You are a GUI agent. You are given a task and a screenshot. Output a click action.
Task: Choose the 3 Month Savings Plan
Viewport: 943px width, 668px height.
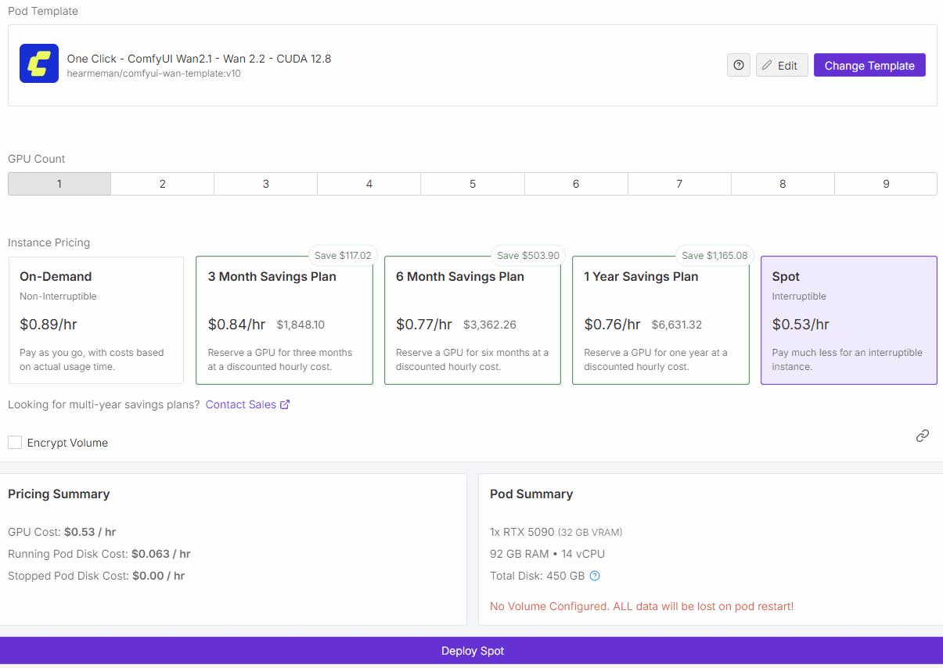click(284, 321)
